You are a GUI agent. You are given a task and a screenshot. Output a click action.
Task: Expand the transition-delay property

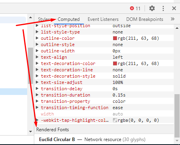tap(37, 89)
